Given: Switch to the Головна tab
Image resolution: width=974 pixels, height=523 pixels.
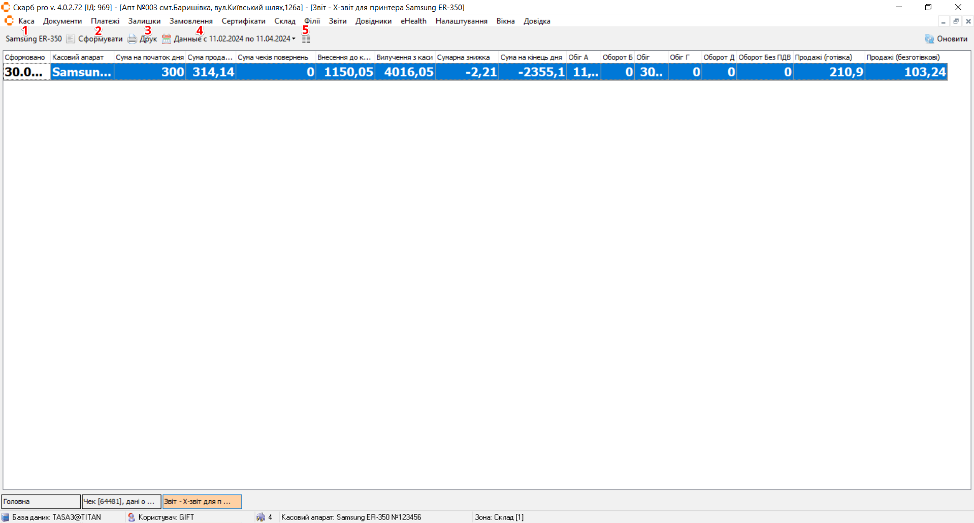Looking at the screenshot, I should pos(41,502).
